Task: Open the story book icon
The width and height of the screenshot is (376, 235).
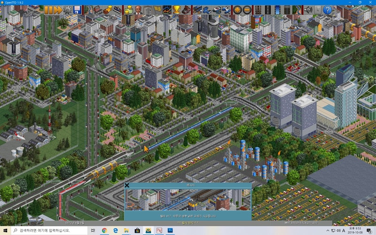Action: point(148,10)
